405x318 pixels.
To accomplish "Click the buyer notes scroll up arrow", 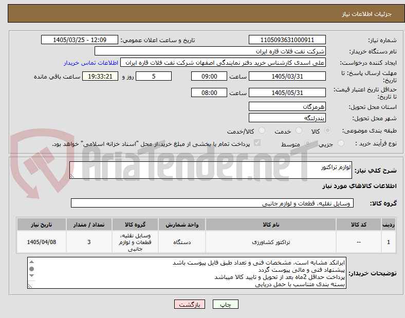I will coord(31,262).
